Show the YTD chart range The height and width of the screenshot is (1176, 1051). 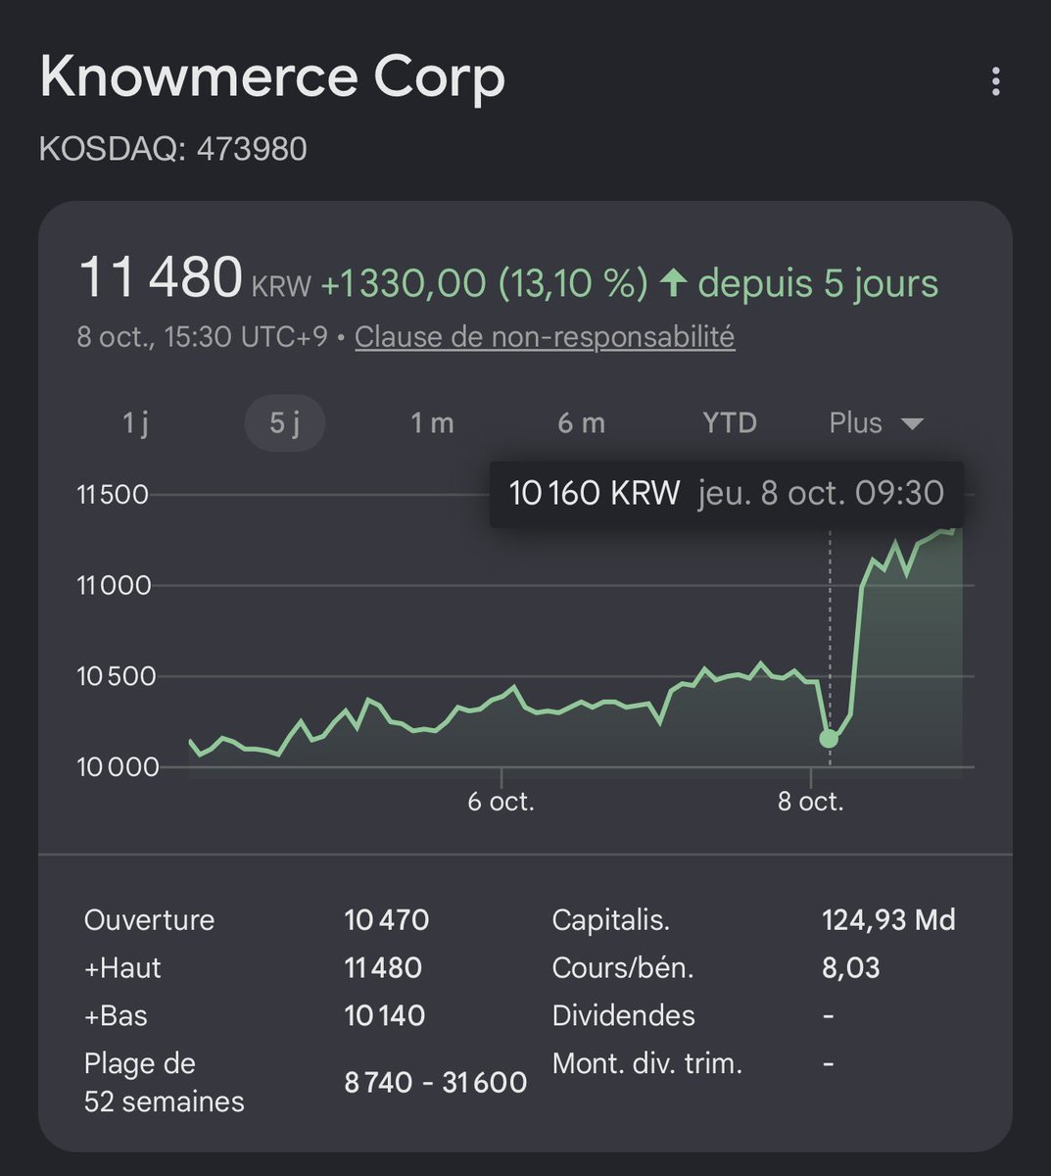point(730,423)
